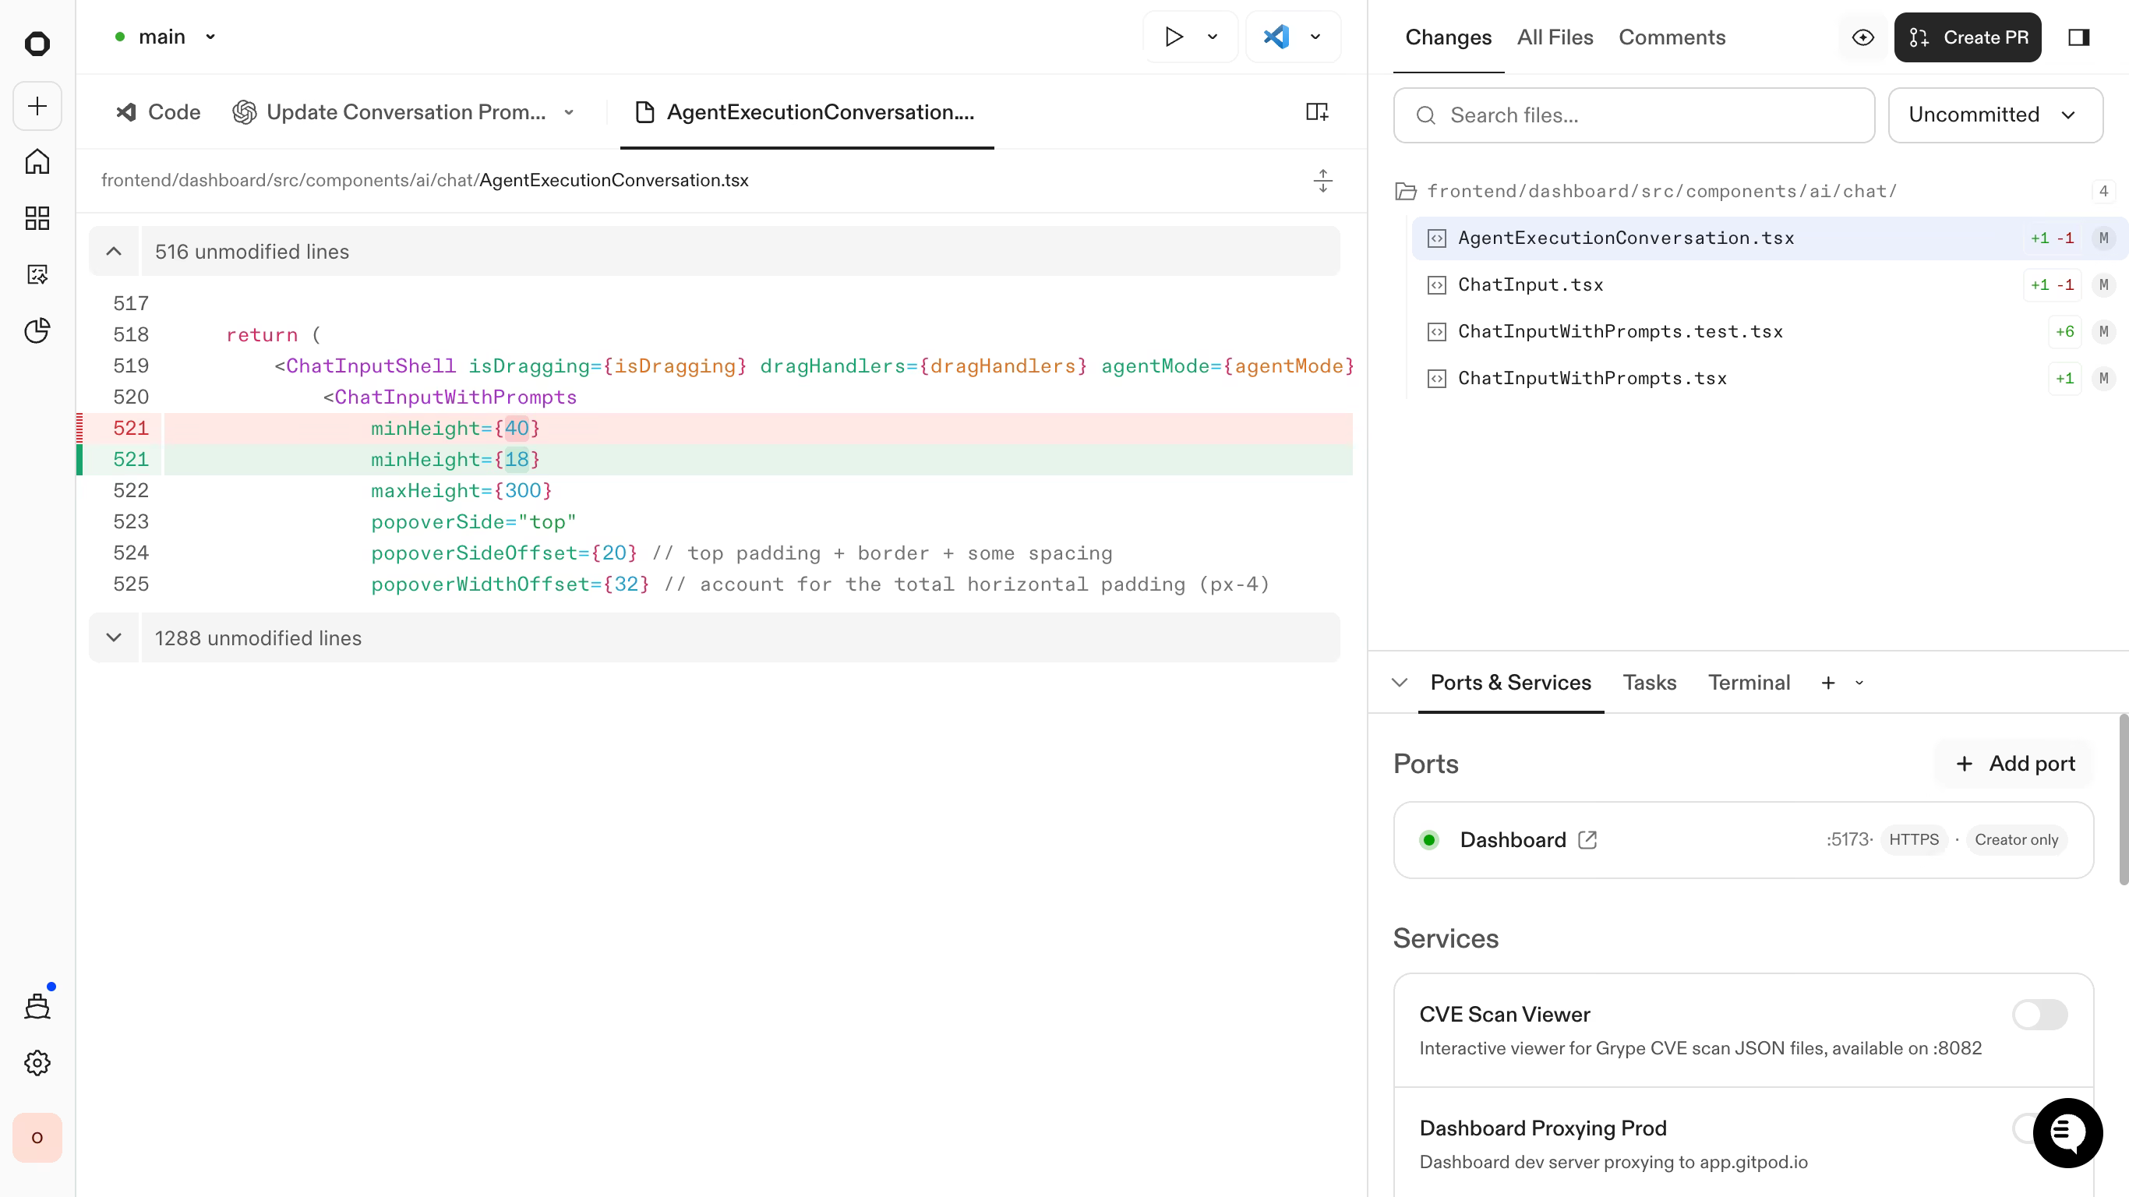Click the Dashboard Proxying Prod service title
Image resolution: width=2129 pixels, height=1197 pixels.
(x=1542, y=1128)
